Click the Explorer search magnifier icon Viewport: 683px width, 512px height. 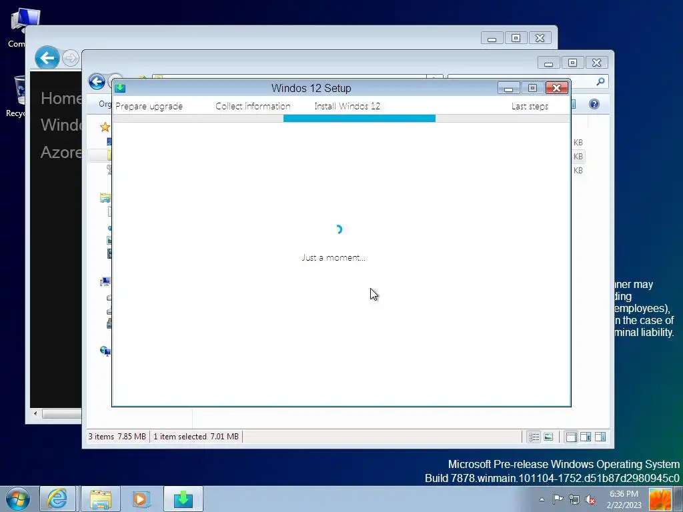point(601,81)
